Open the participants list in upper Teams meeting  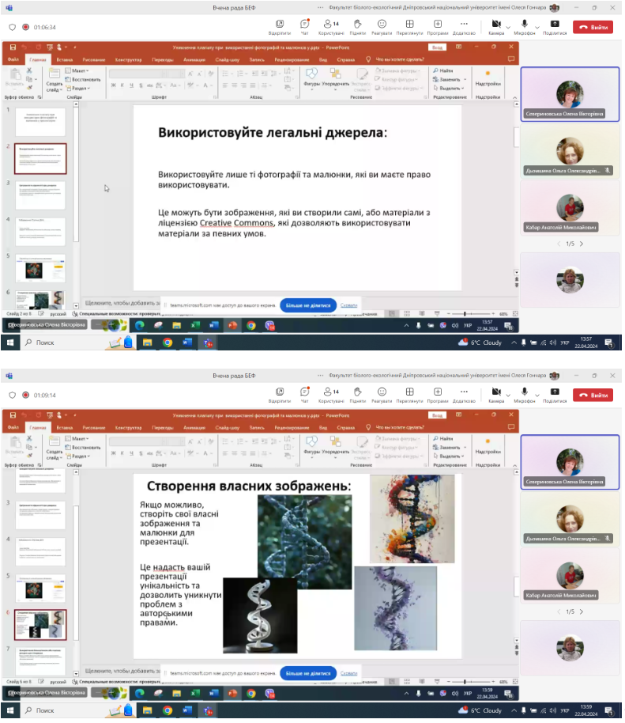331,27
